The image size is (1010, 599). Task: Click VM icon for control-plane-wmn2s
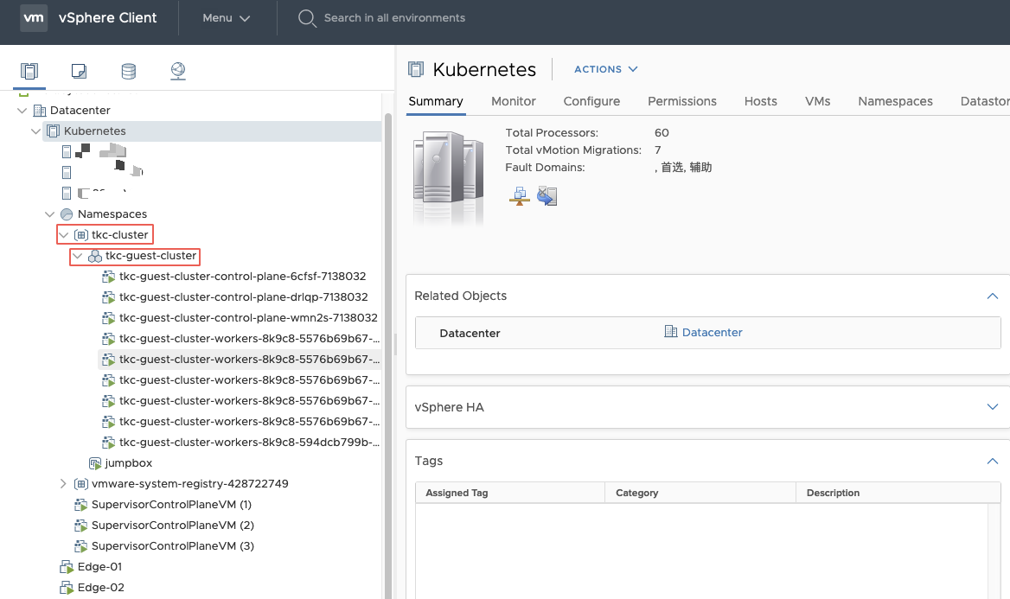108,317
